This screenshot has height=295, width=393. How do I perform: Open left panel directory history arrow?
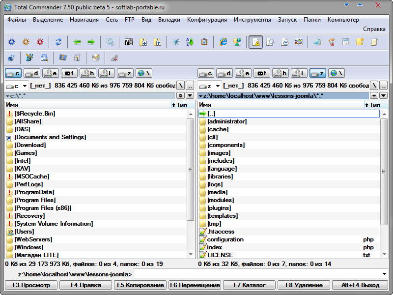190,95
